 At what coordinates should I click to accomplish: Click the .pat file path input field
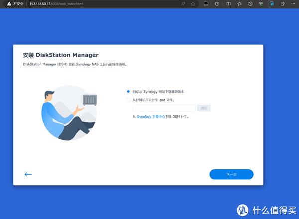tap(164, 108)
